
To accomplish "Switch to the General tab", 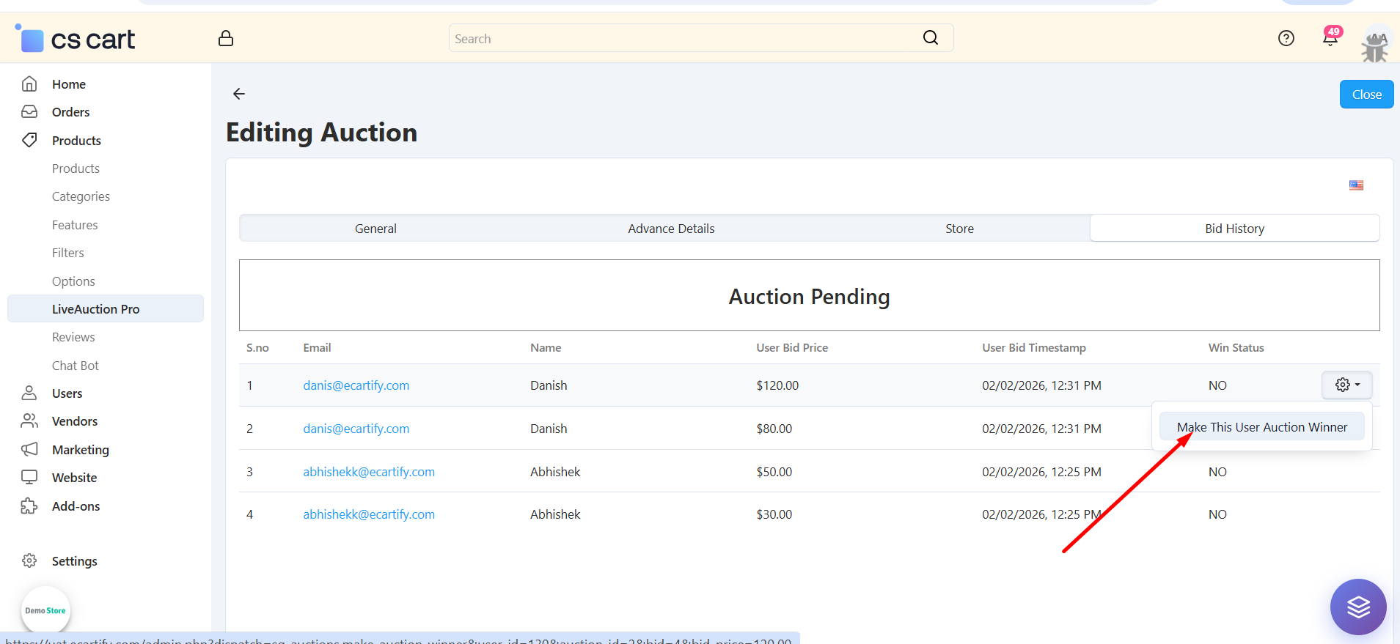I will coord(375,229).
